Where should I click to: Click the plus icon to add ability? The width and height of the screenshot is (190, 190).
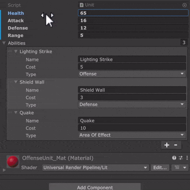(x=167, y=145)
